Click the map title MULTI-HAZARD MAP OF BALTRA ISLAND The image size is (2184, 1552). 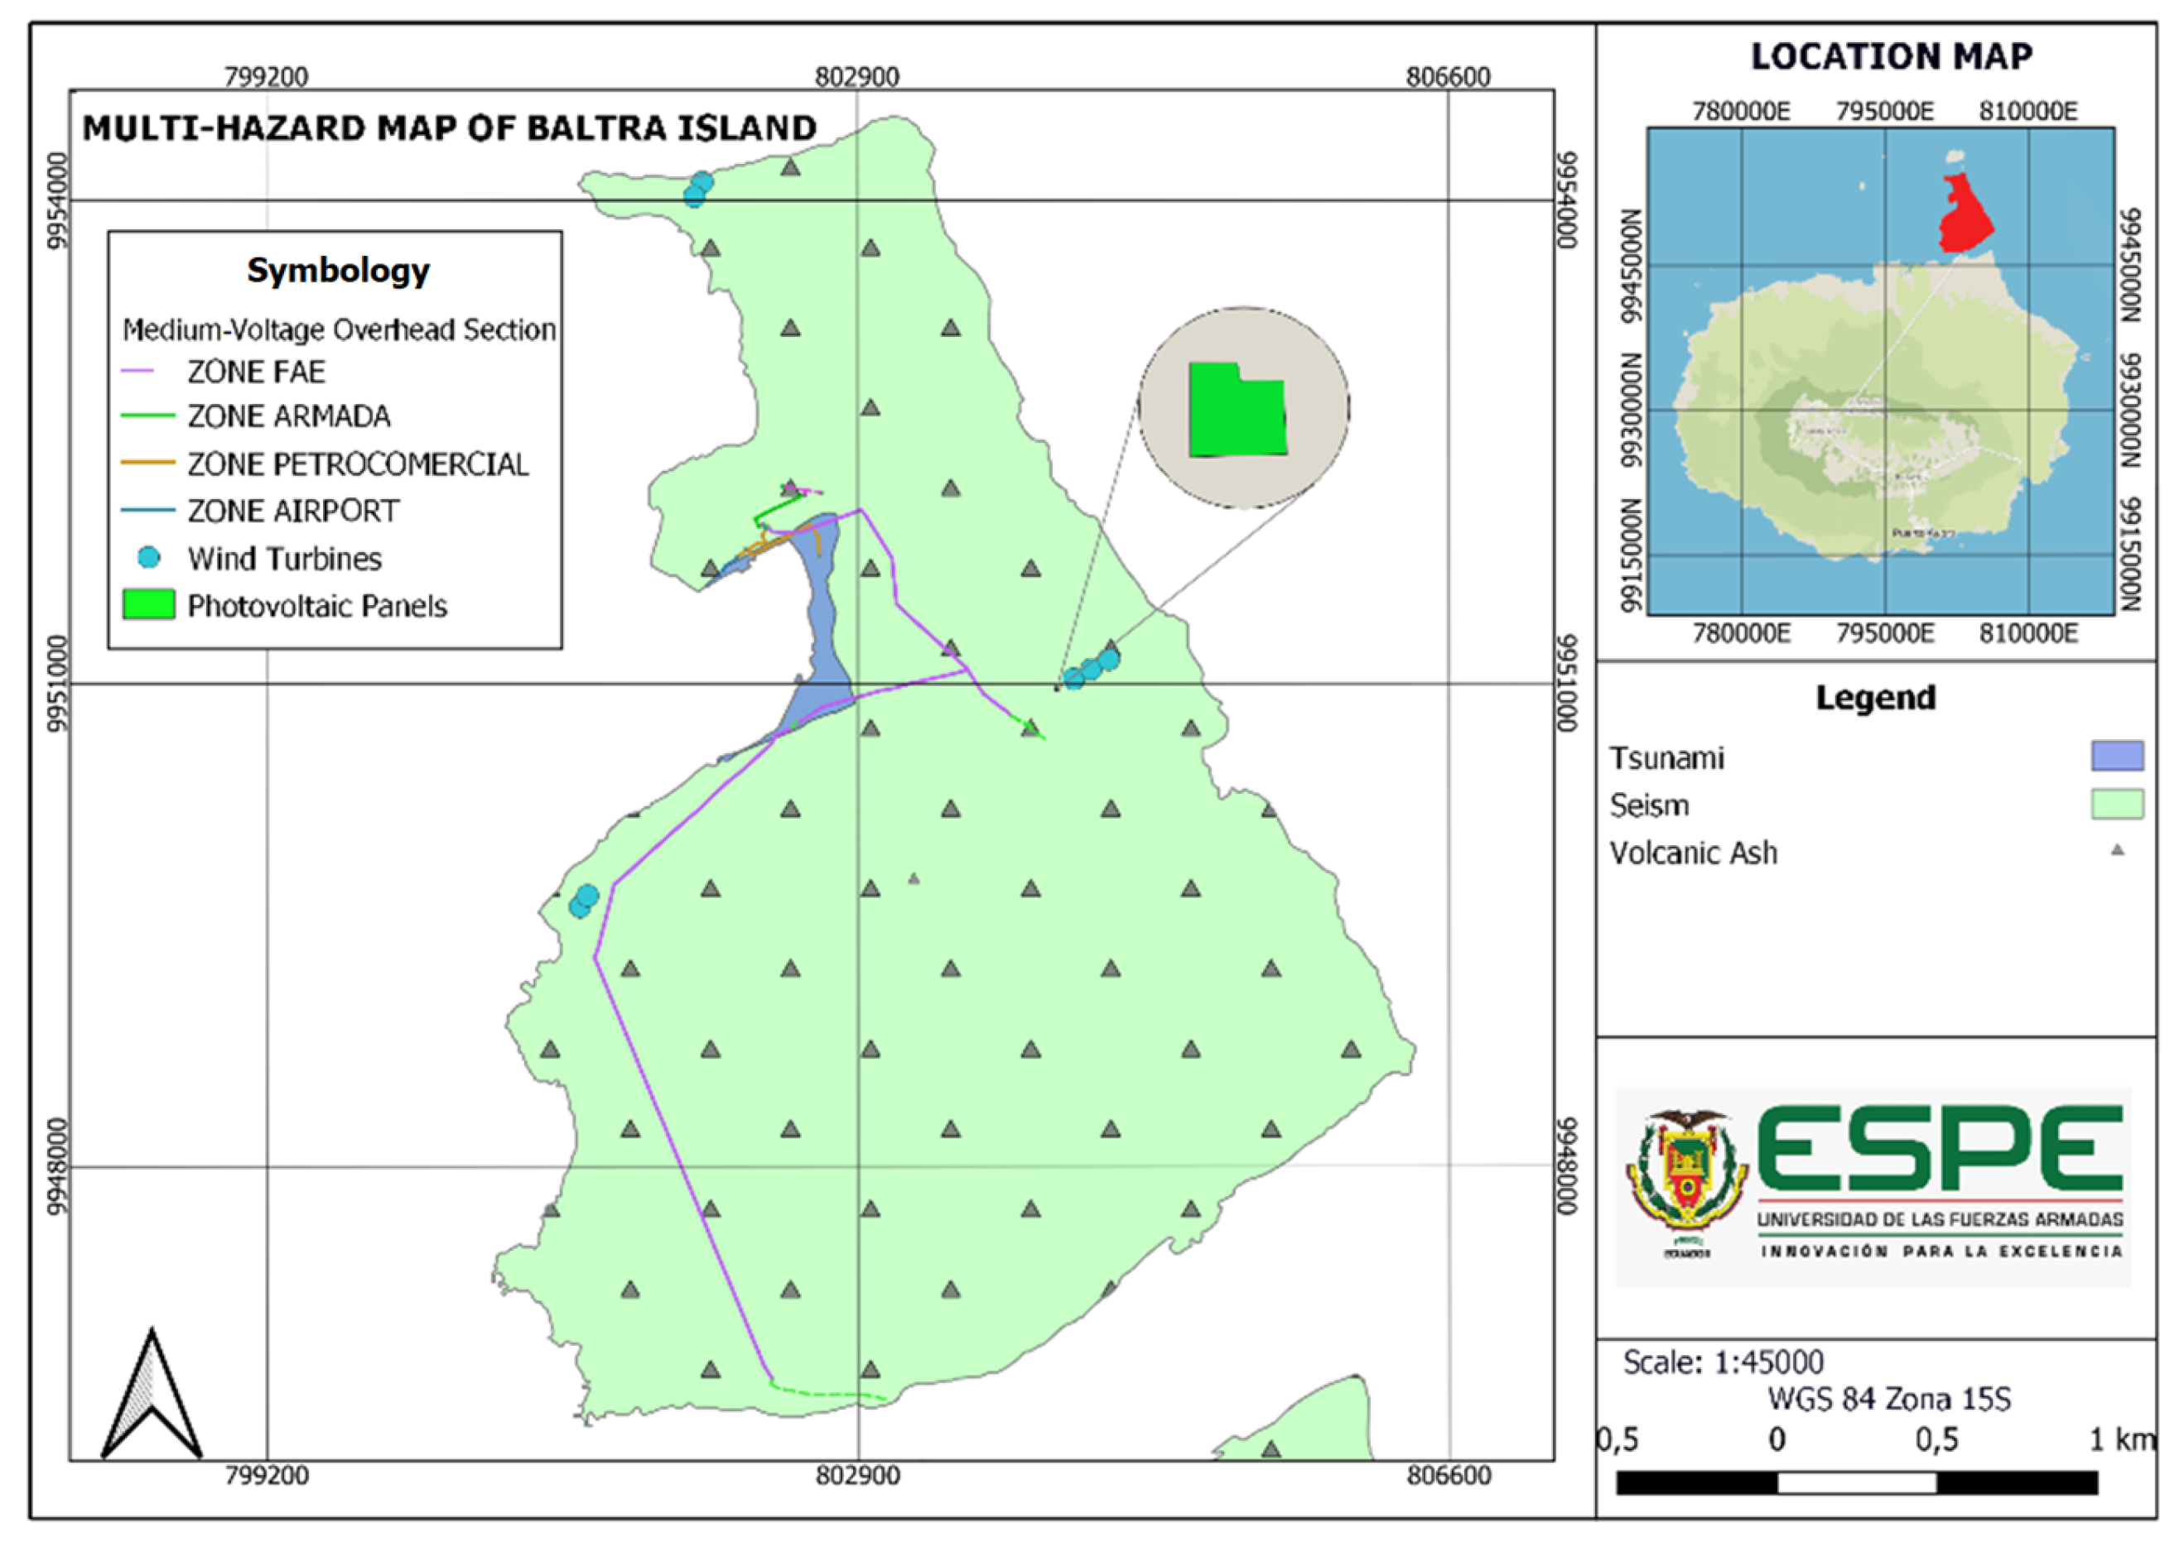(x=450, y=128)
